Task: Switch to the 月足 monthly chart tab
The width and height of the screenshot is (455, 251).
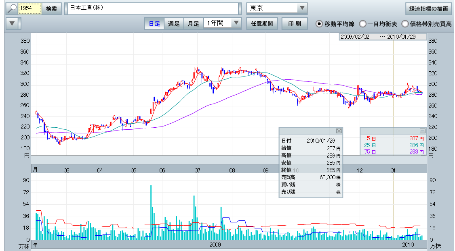Action: click(x=193, y=23)
